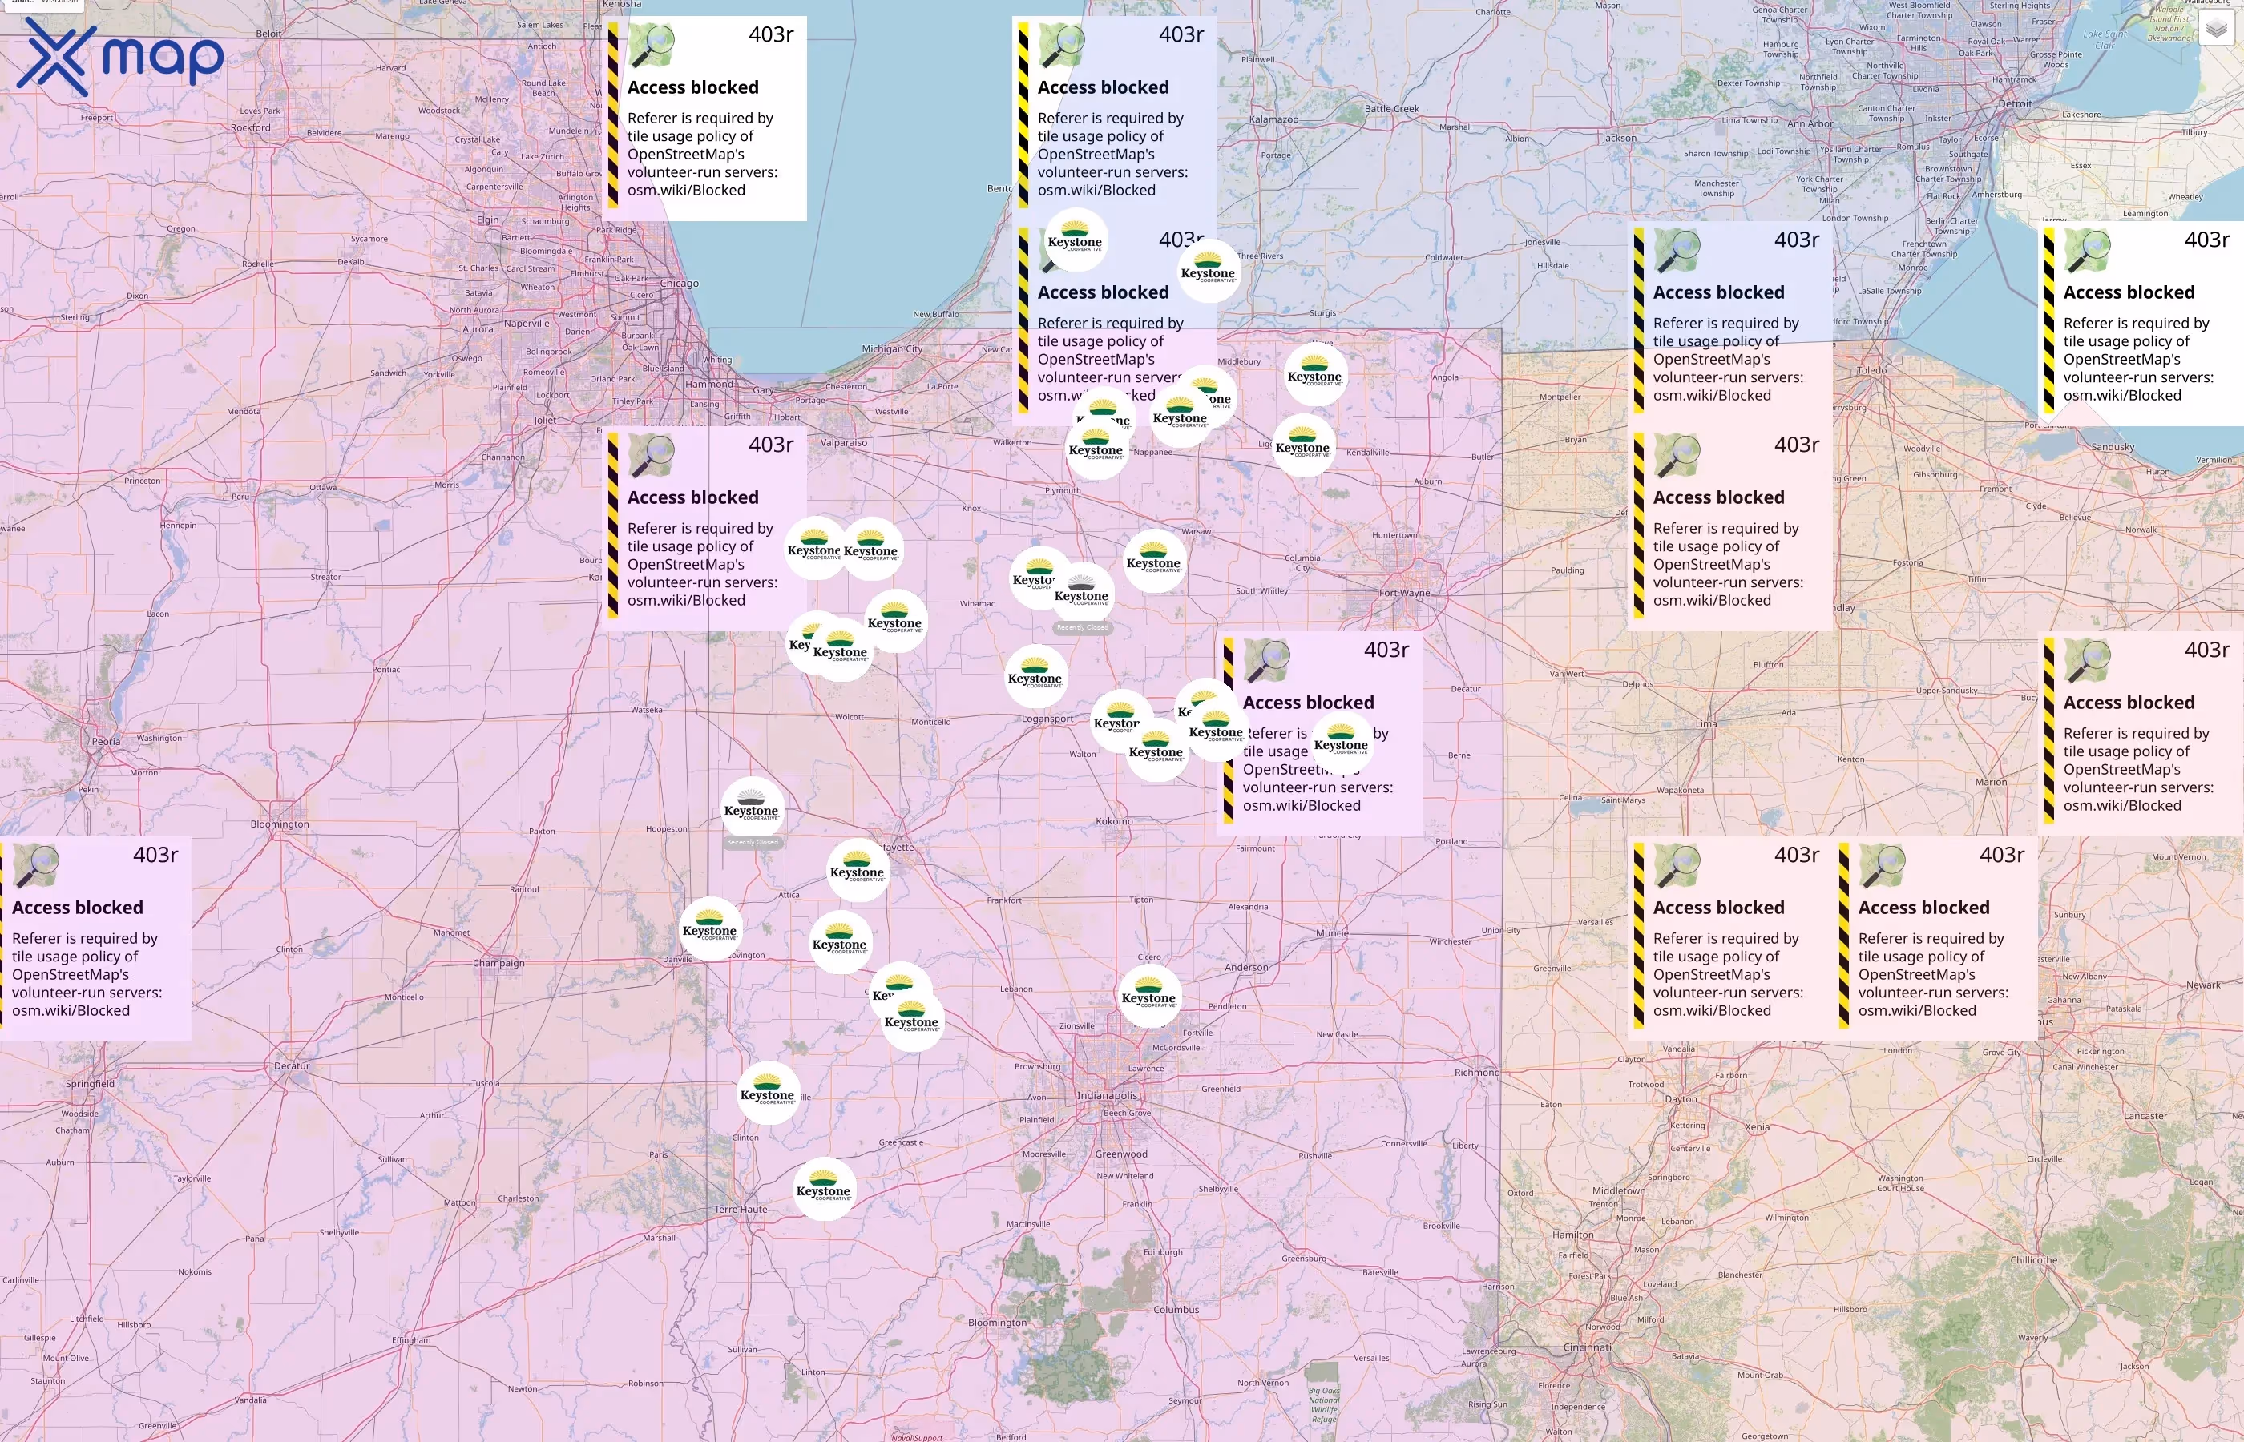Click the Chicago city label
Image resolution: width=2244 pixels, height=1442 pixels.
(679, 283)
